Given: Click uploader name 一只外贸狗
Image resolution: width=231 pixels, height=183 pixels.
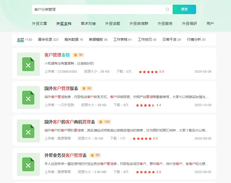Looking at the screenshot, I should tap(66, 105).
